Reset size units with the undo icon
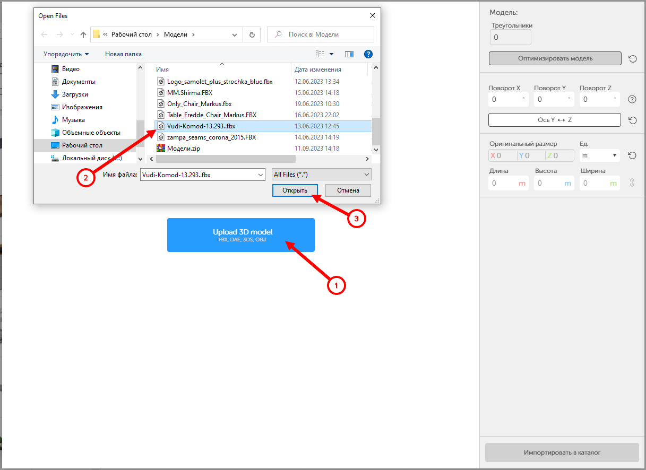The image size is (646, 470). pyautogui.click(x=632, y=155)
